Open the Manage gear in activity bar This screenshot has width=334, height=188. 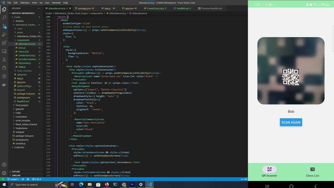coord(4,173)
